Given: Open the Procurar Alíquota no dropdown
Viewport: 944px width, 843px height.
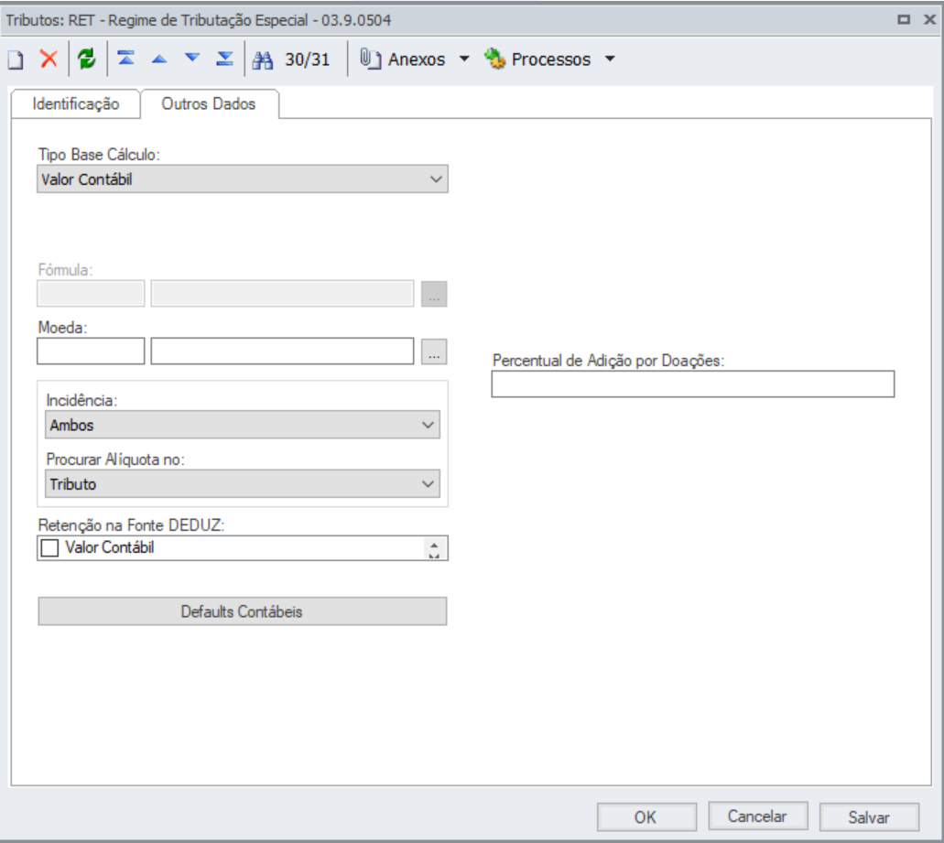Looking at the screenshot, I should (x=243, y=484).
